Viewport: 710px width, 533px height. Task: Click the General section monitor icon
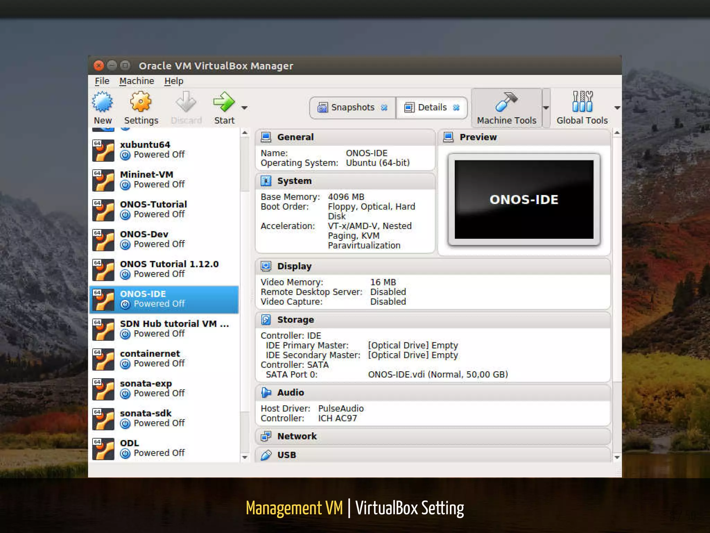point(266,137)
